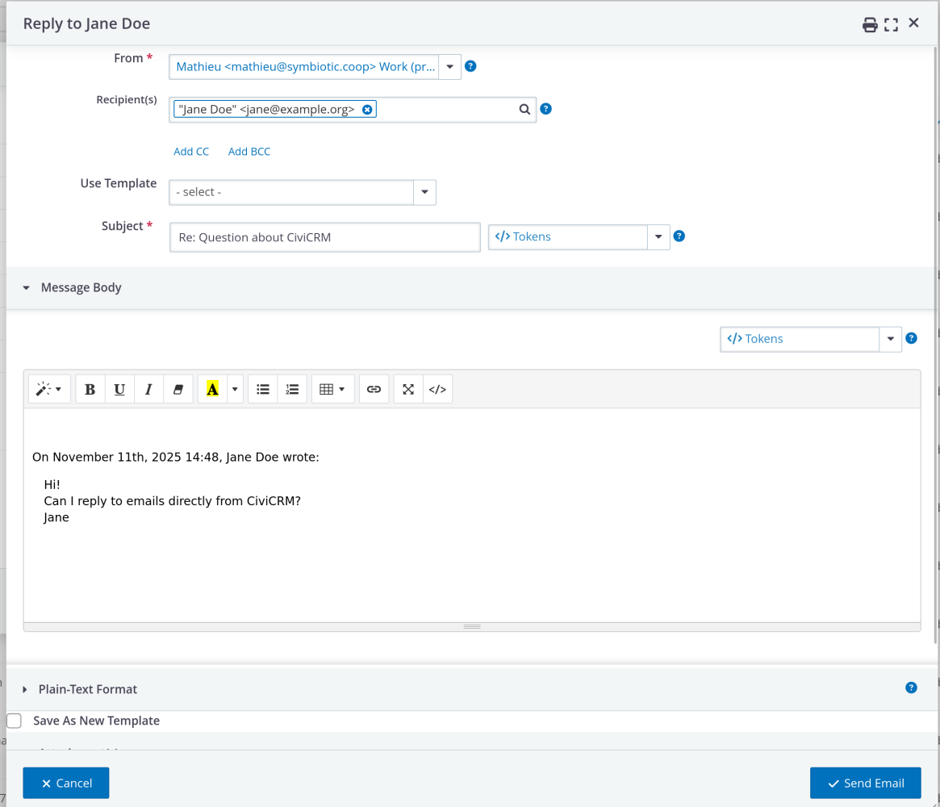The width and height of the screenshot is (940, 807).
Task: Expand editor to full screen mode
Action: click(408, 389)
